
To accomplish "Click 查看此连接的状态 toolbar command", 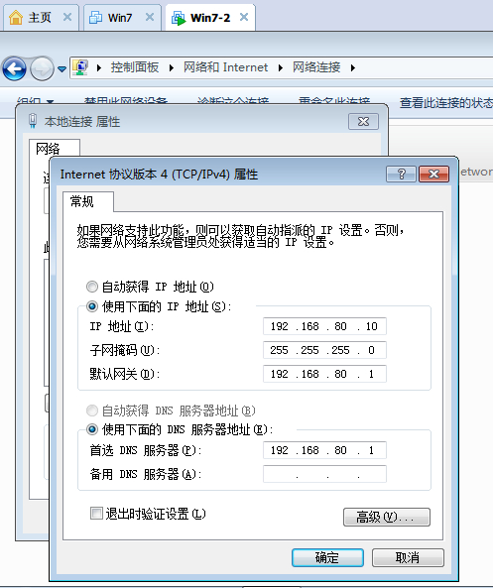I will tap(445, 102).
